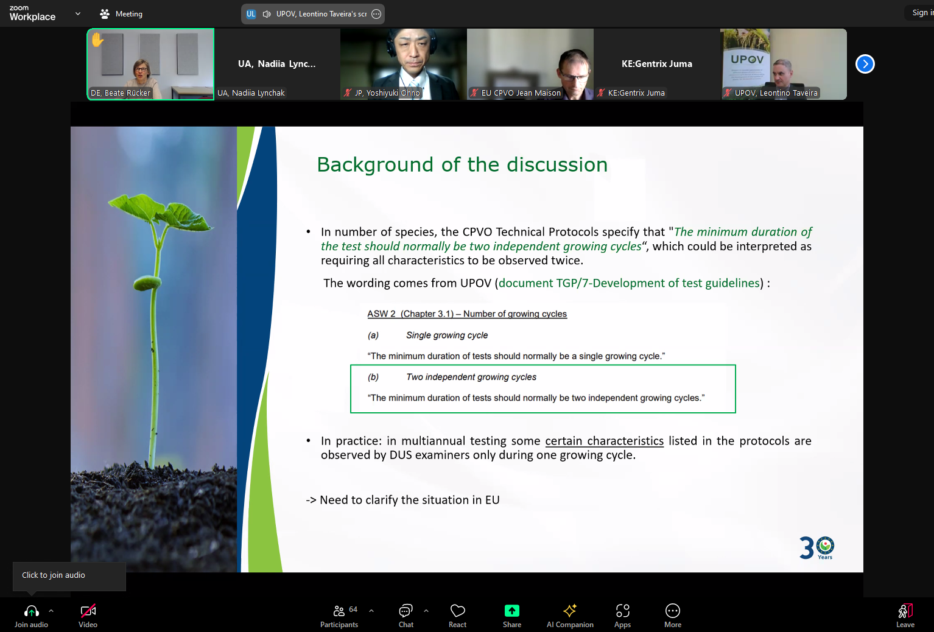Leave the meeting
Viewport: 934px width, 632px height.
pyautogui.click(x=905, y=615)
